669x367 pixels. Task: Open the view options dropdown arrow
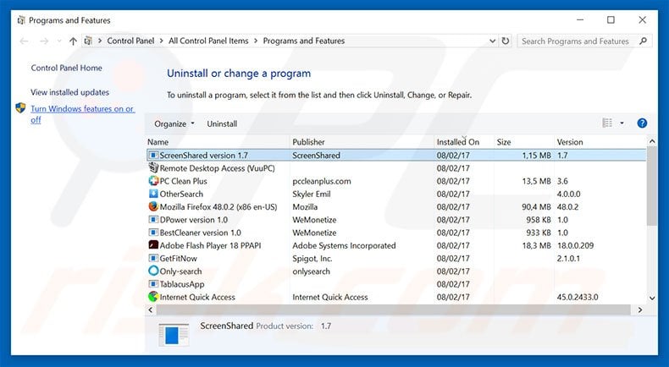[x=622, y=123]
